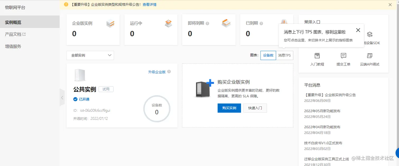Click the 即将到期 card icon
Screen dimensions: 399x166
pyautogui.click(x=226, y=23)
